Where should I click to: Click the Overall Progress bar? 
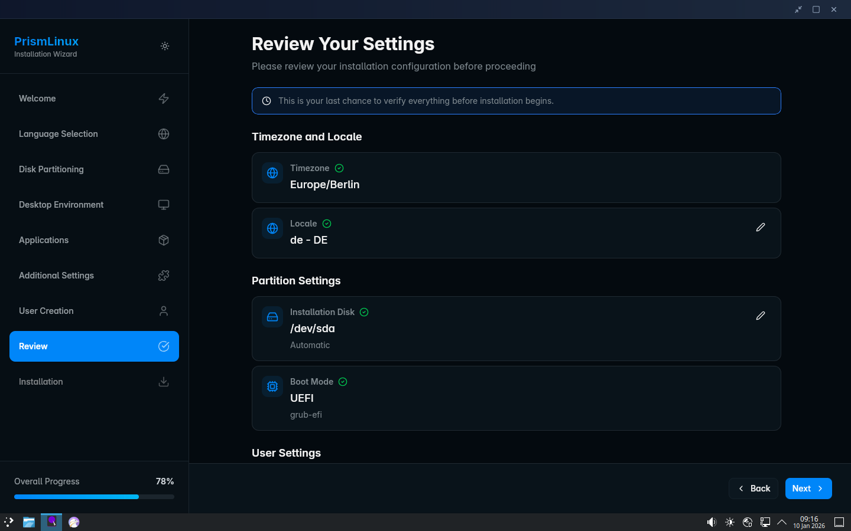click(94, 497)
